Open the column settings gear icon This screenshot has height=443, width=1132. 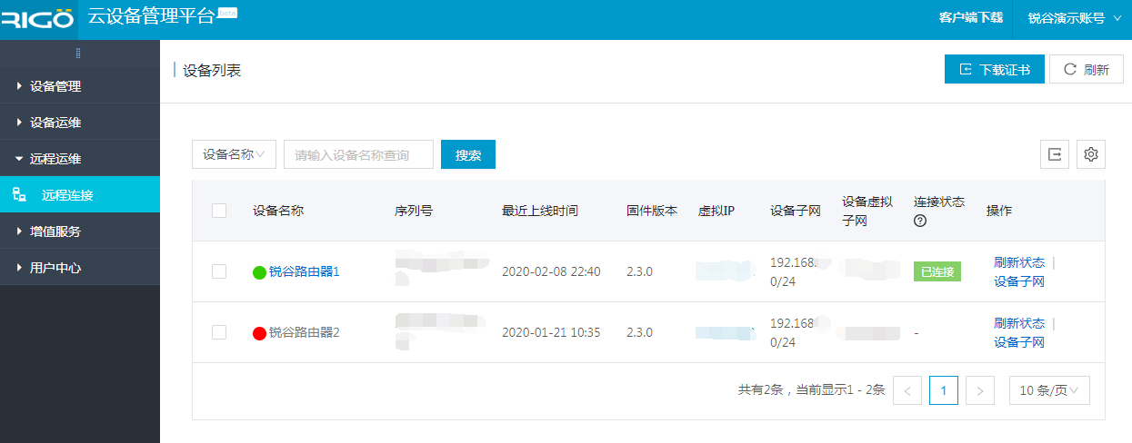[x=1091, y=154]
